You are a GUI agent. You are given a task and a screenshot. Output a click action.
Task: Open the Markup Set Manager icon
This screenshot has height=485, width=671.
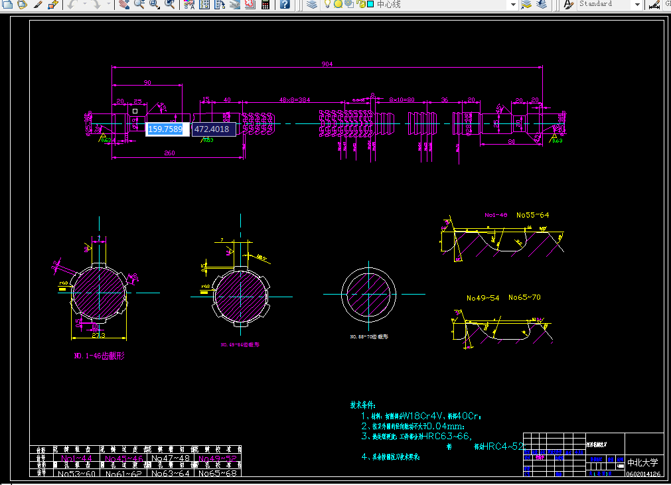pyautogui.click(x=250, y=4)
